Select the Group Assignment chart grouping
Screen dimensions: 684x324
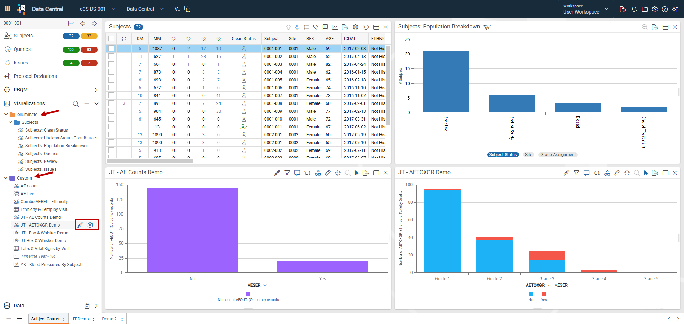click(x=558, y=155)
